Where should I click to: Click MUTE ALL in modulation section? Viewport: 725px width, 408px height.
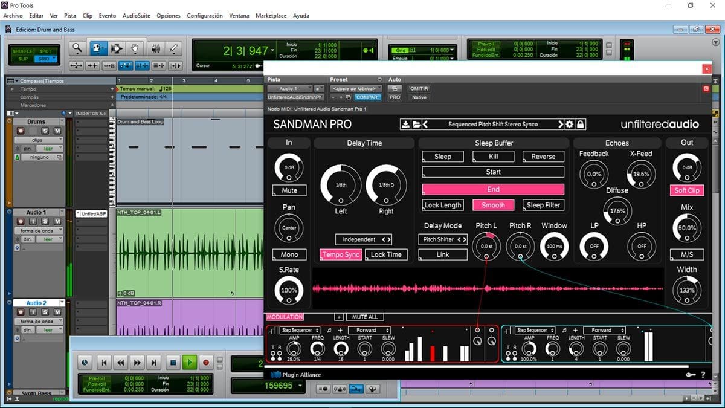pyautogui.click(x=365, y=317)
